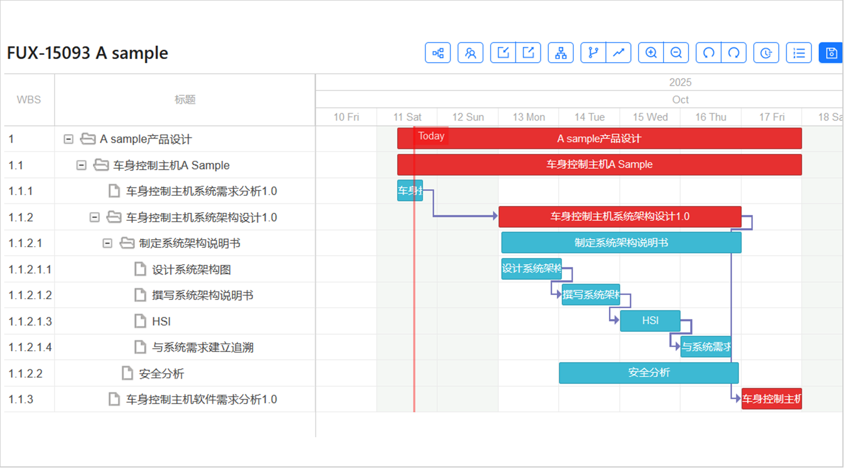Click the redo arrow icon
Screen dimensions: 844x468
(x=734, y=53)
